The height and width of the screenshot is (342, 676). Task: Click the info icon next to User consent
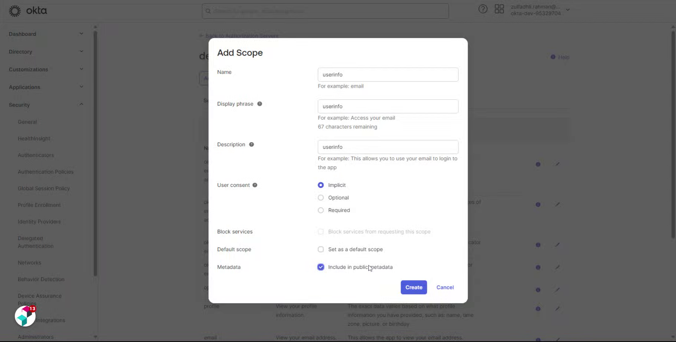tap(255, 185)
